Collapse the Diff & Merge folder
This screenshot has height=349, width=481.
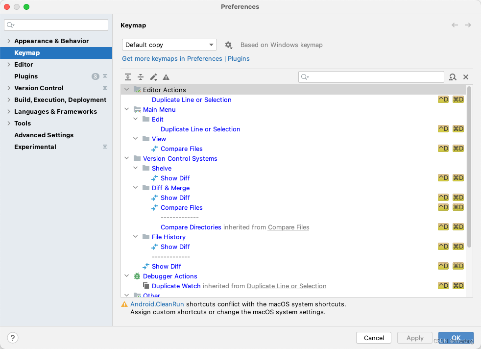click(136, 188)
